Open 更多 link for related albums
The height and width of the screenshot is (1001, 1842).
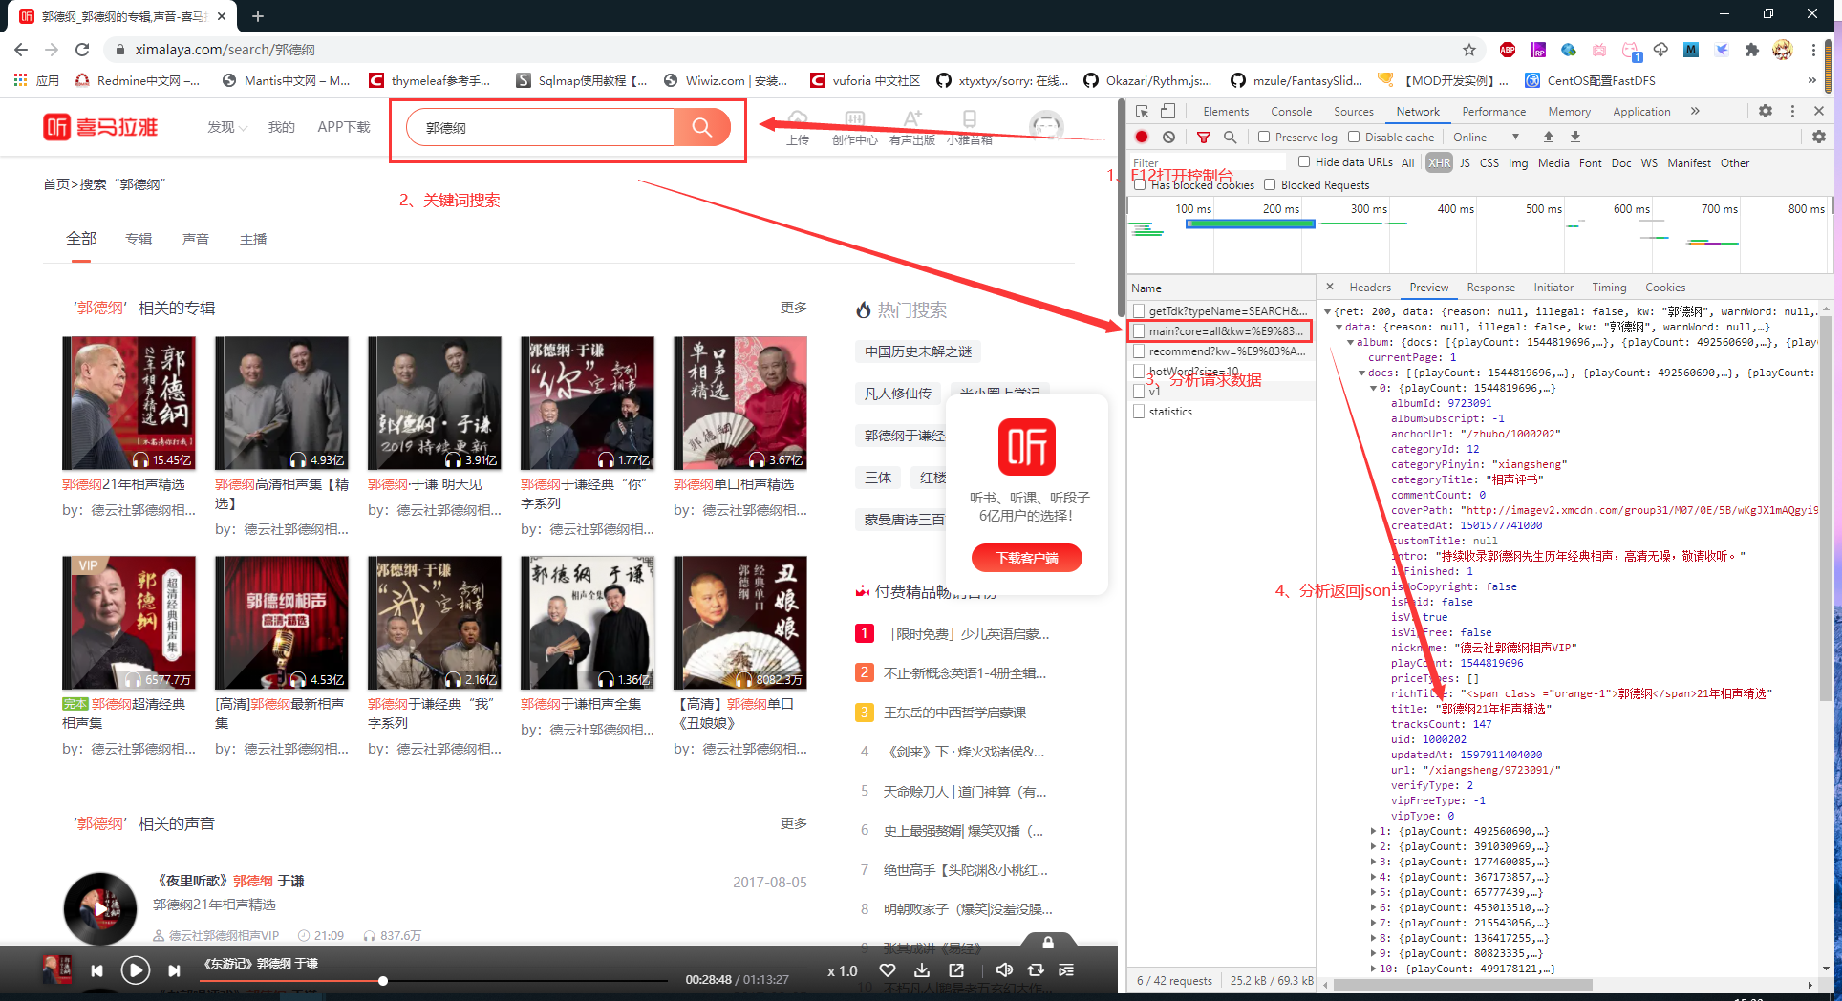coord(792,307)
